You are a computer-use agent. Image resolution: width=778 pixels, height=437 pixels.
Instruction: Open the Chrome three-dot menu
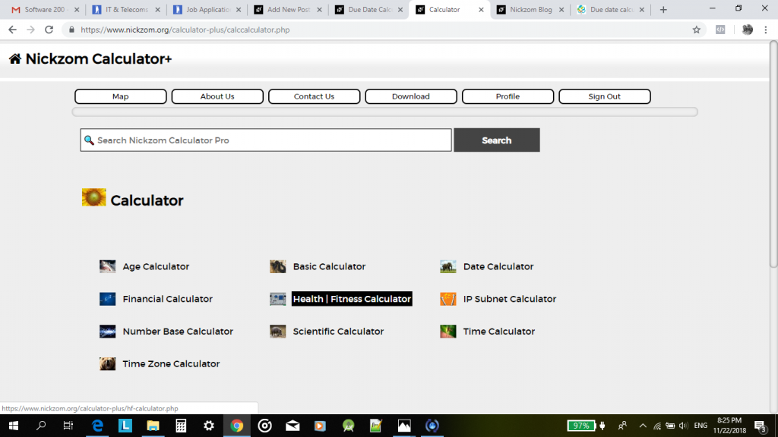[766, 30]
